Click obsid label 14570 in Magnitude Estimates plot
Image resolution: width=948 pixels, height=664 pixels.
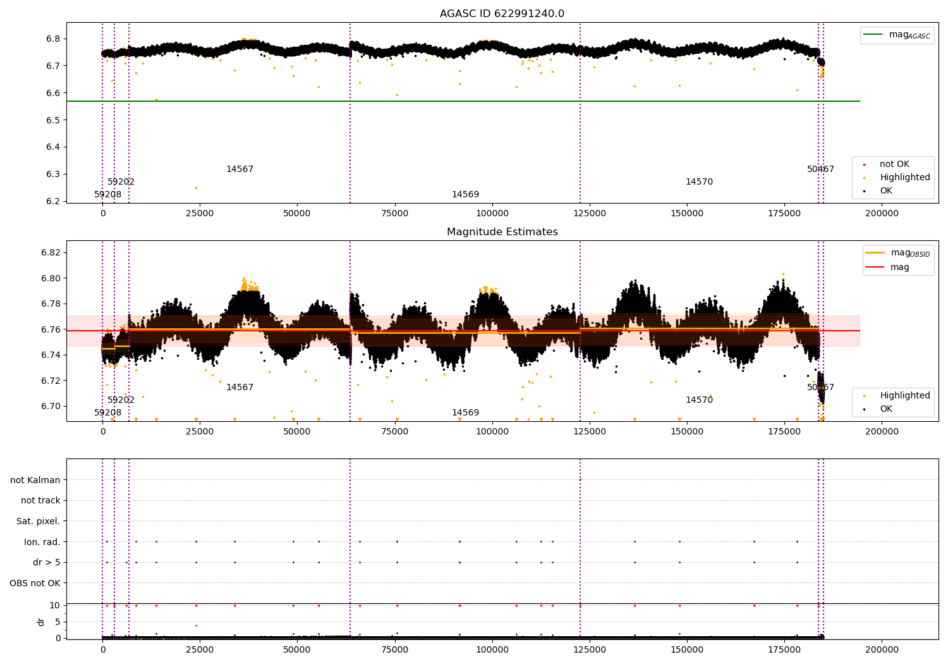[x=699, y=400]
